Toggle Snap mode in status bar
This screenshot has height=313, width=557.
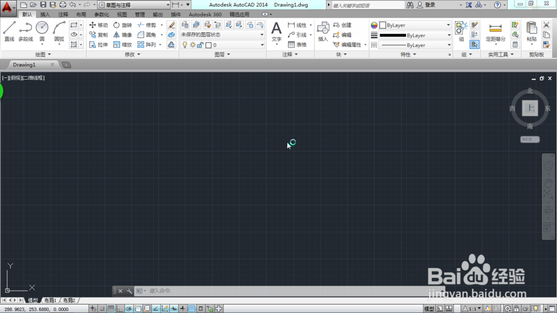(102, 309)
